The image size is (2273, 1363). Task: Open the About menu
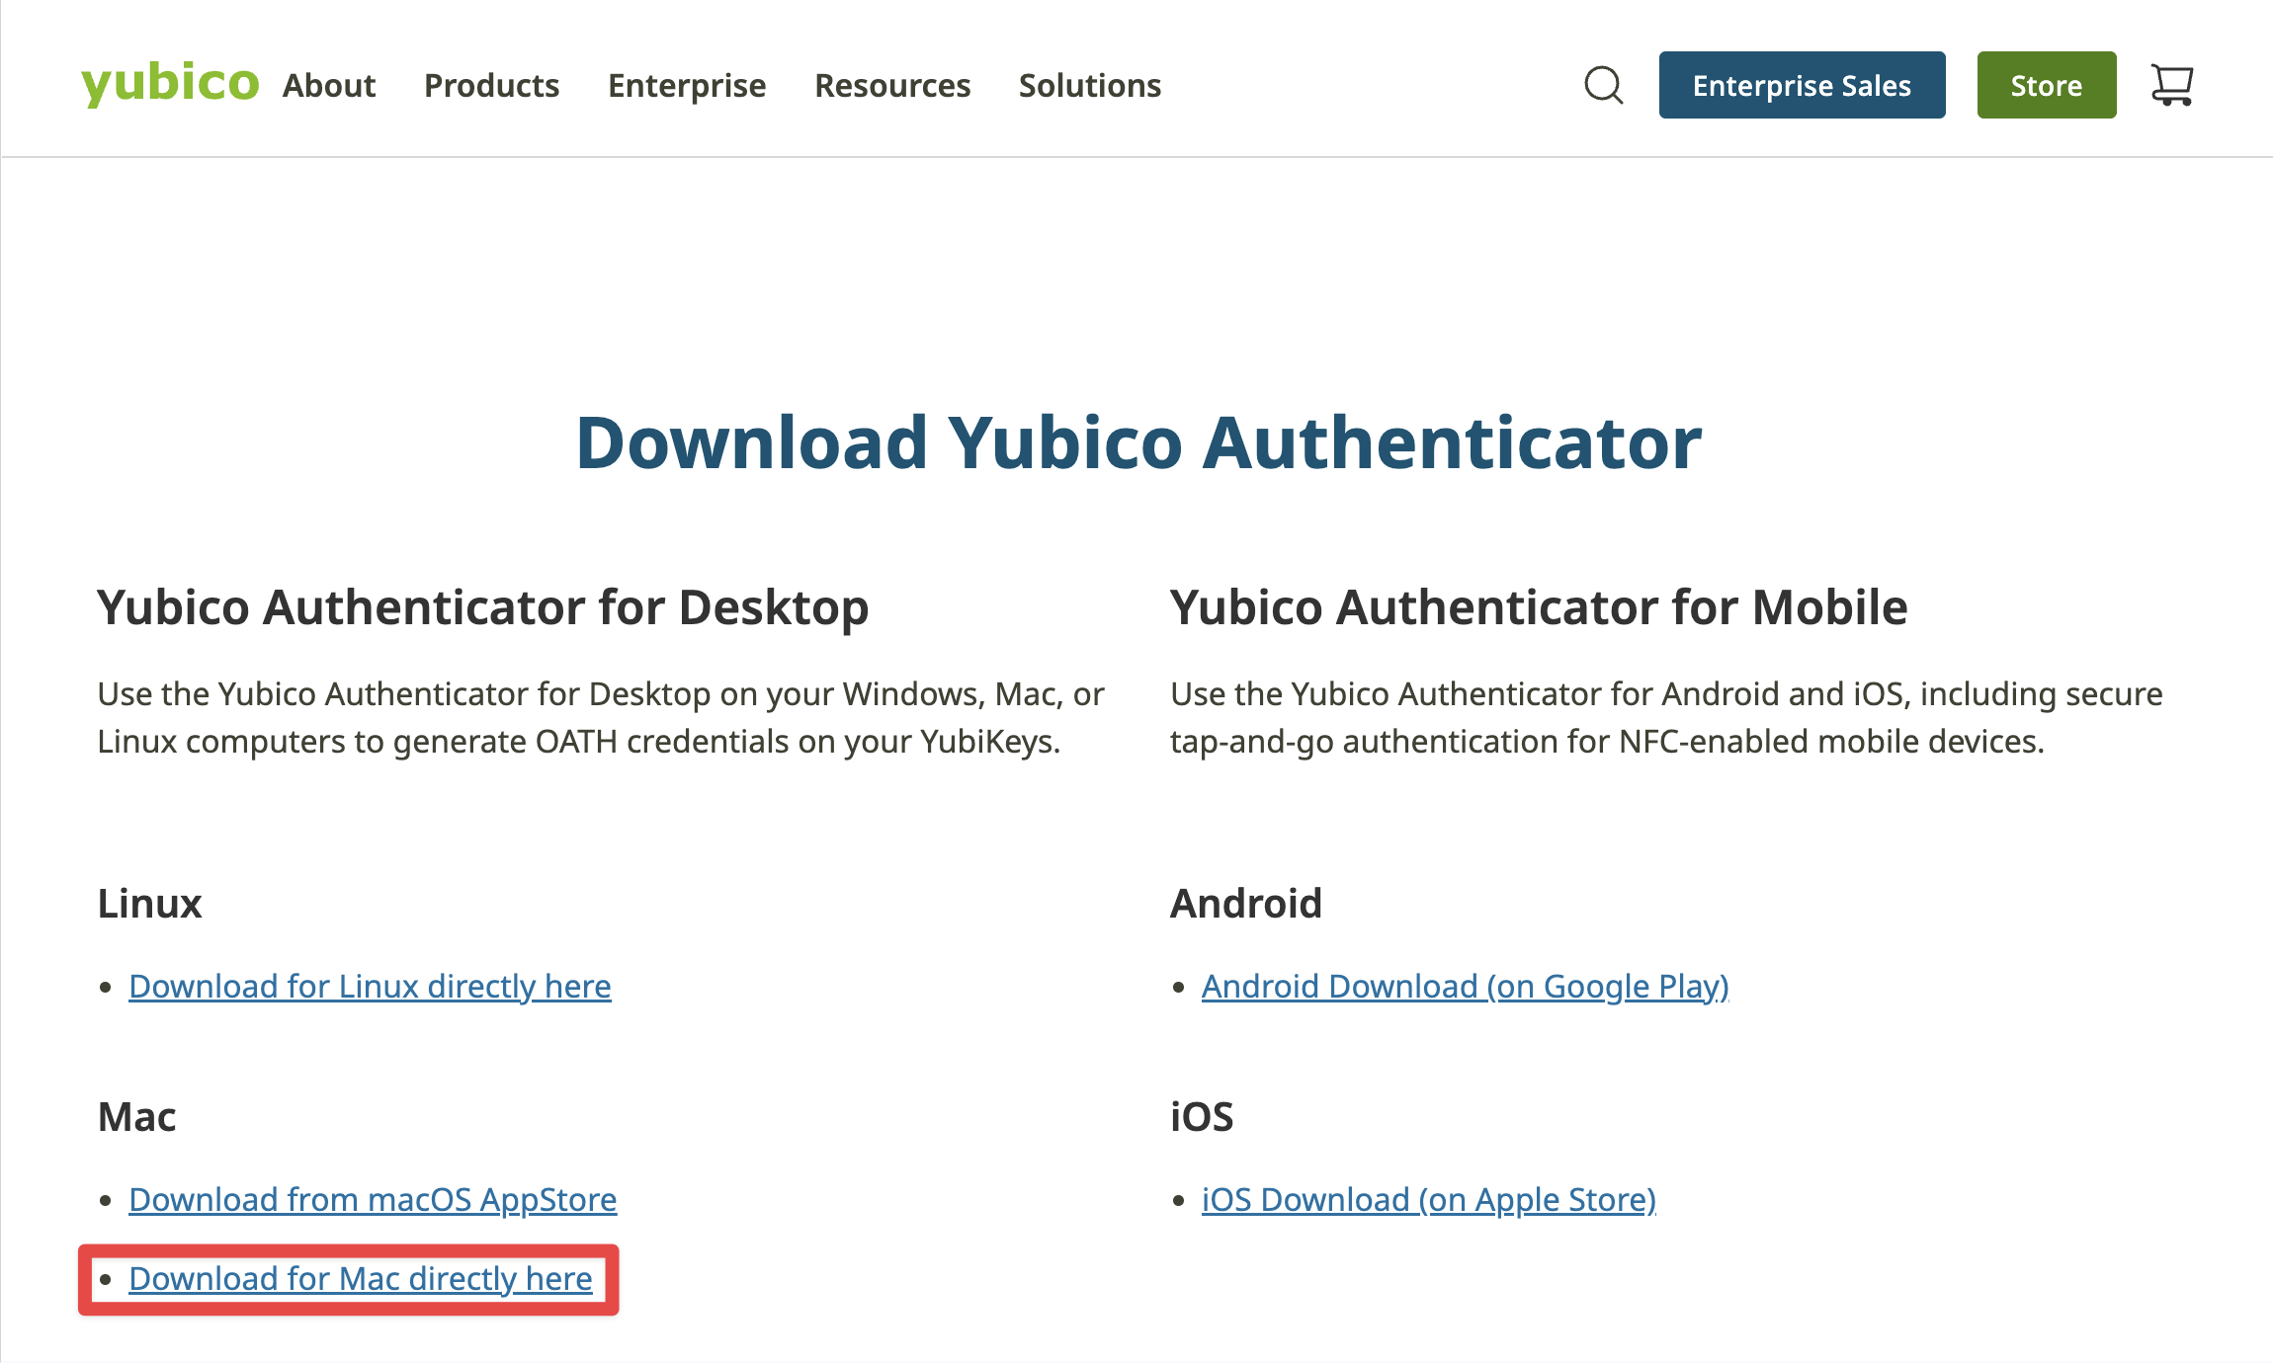coord(329,86)
